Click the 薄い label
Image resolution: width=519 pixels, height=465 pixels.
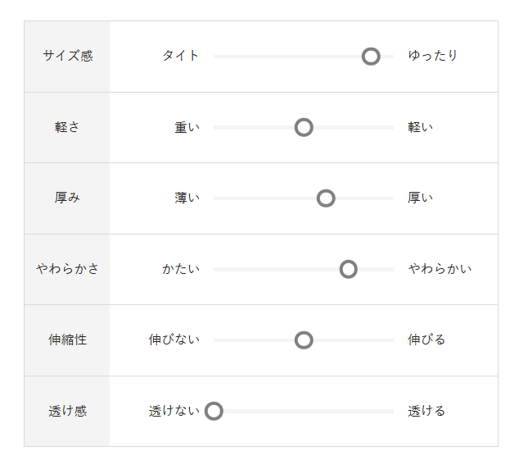point(187,198)
